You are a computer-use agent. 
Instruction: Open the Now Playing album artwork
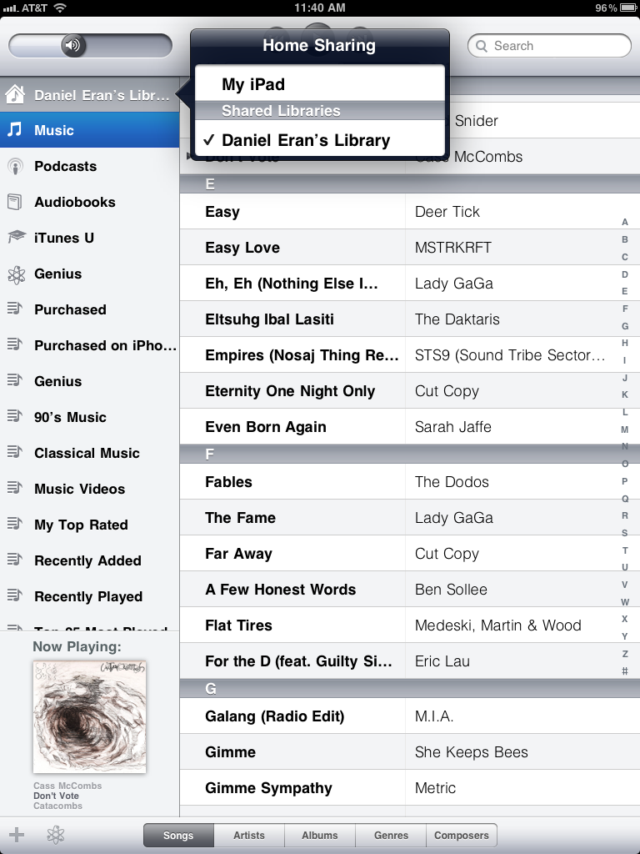point(90,716)
